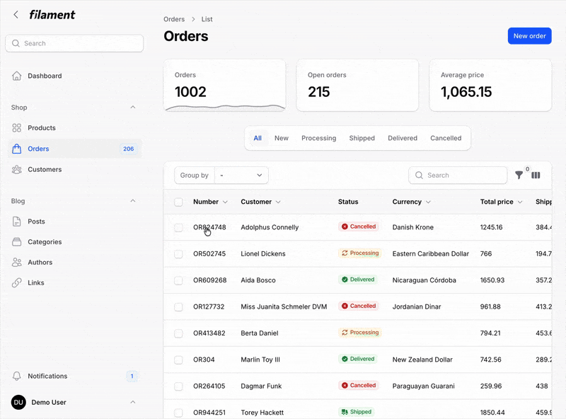This screenshot has width=566, height=419.
Task: Check the select-all checkbox in the table header
Action: [x=178, y=202]
